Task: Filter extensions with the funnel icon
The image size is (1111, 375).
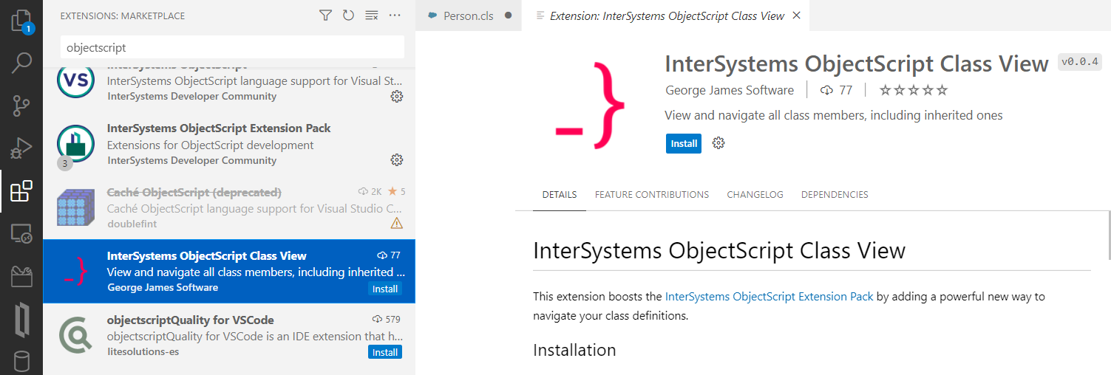Action: point(325,16)
